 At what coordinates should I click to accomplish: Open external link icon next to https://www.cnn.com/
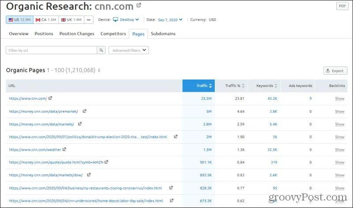click(50, 98)
